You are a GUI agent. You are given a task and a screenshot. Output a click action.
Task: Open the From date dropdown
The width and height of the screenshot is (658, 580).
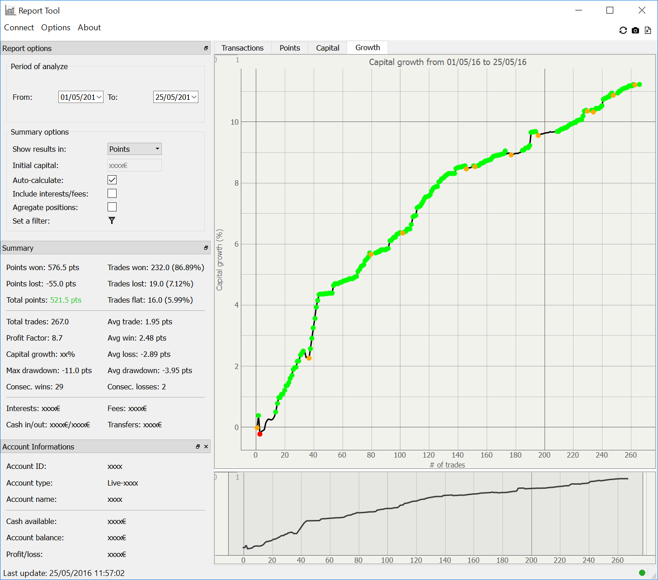tap(99, 97)
